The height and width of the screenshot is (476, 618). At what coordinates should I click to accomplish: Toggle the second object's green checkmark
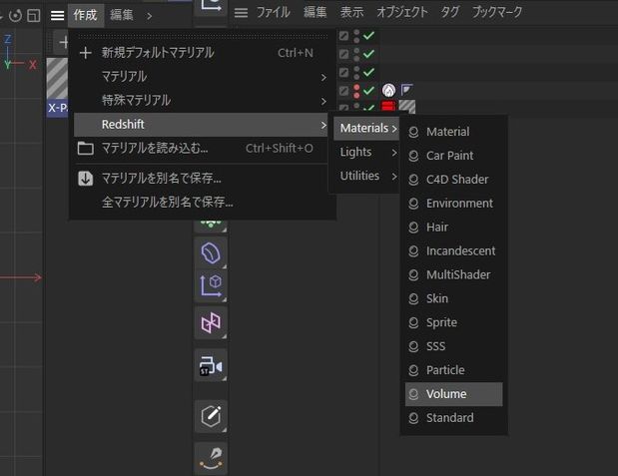tap(369, 54)
